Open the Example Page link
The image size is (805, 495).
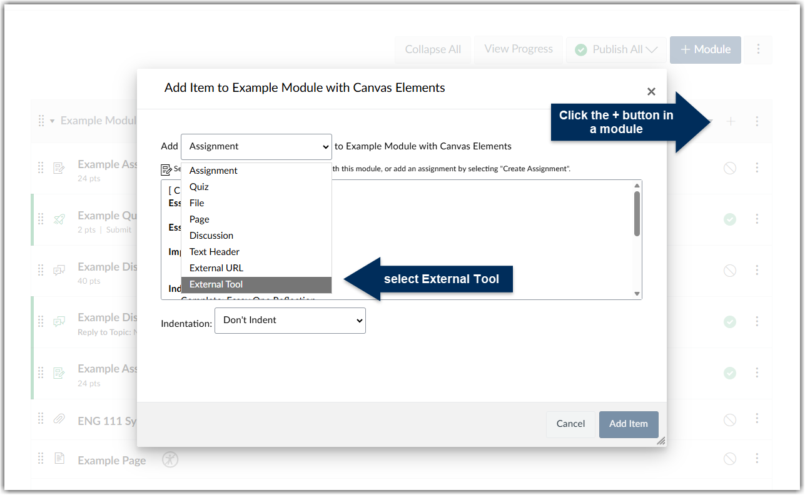click(x=112, y=461)
